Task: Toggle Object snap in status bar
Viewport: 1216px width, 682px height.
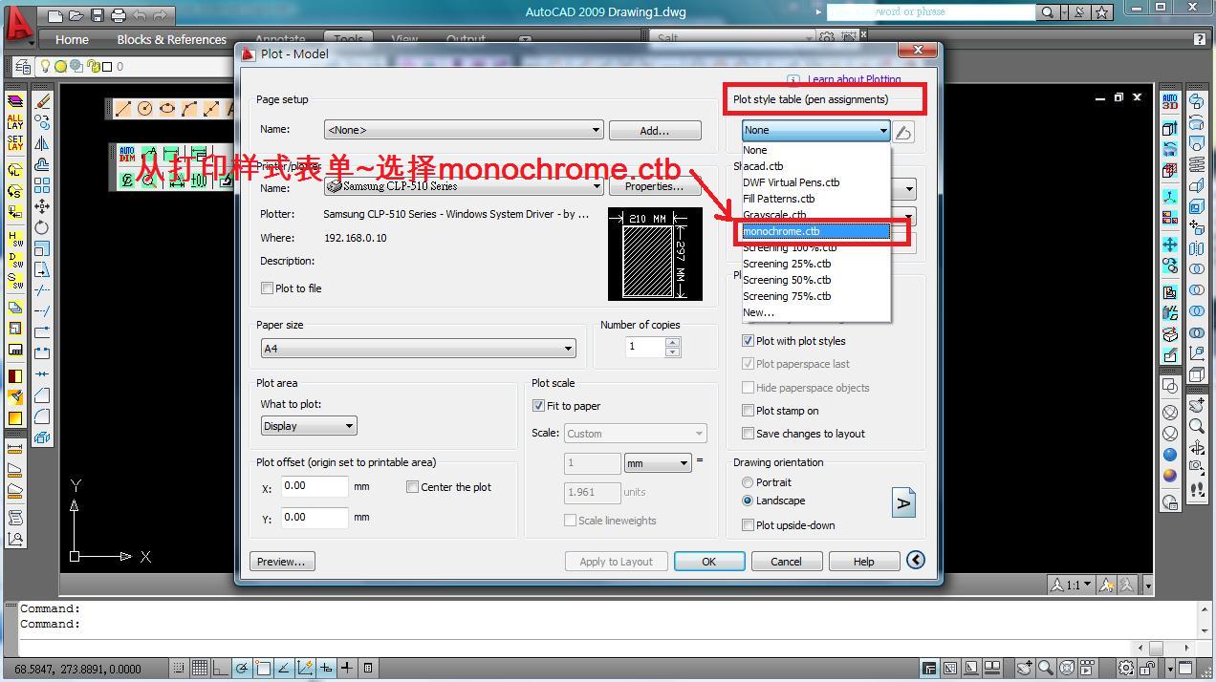Action: point(263,668)
